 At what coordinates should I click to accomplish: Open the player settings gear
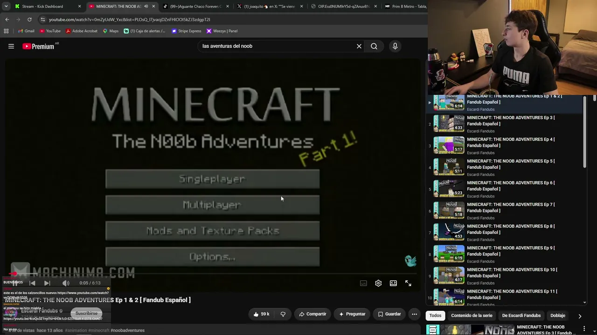[x=378, y=283]
